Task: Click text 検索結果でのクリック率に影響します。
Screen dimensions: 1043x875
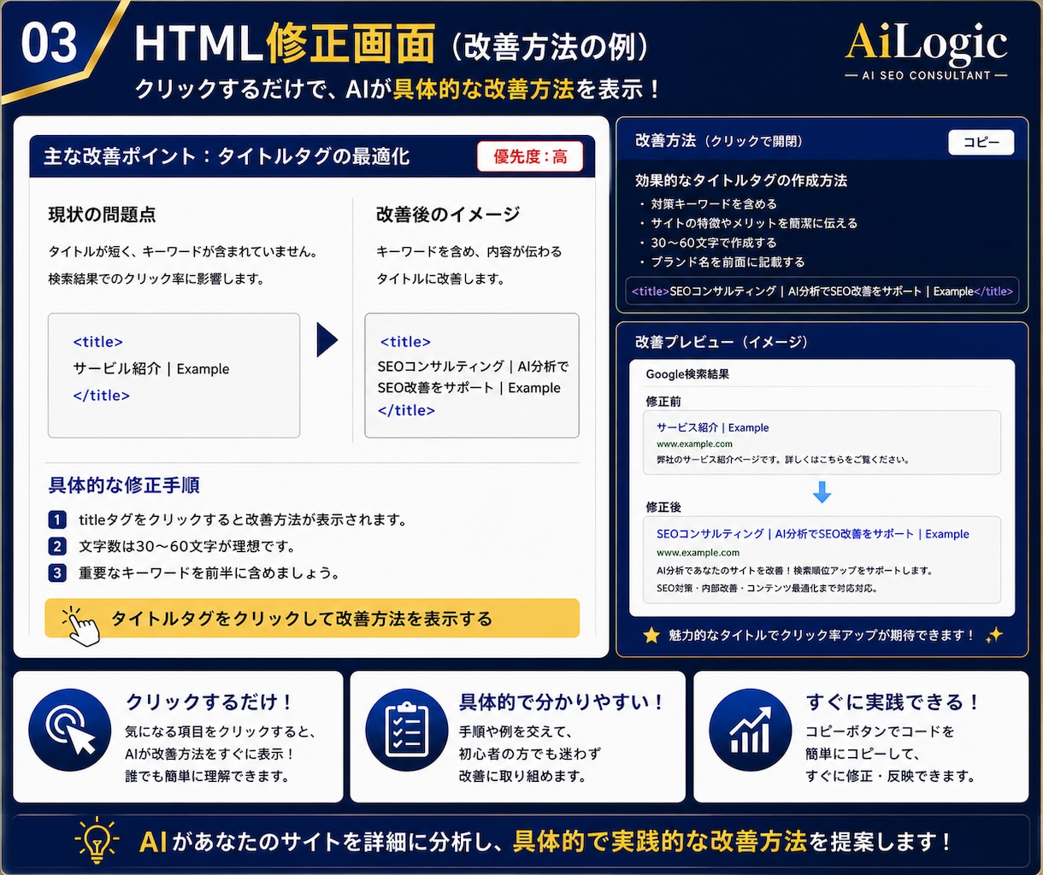Action: [156, 279]
